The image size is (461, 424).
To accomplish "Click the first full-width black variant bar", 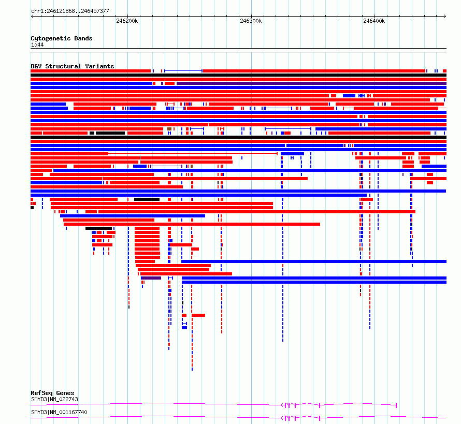I will tap(238, 75).
